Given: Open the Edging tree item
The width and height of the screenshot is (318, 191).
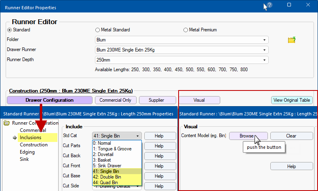Looking at the screenshot, I should point(28,152).
